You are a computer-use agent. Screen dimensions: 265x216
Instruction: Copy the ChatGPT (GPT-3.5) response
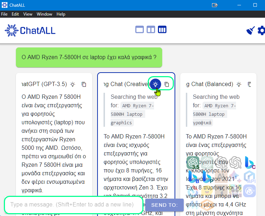coord(84,84)
